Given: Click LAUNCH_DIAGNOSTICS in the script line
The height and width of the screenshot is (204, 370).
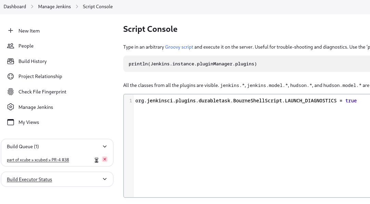Looking at the screenshot, I should (x=311, y=101).
